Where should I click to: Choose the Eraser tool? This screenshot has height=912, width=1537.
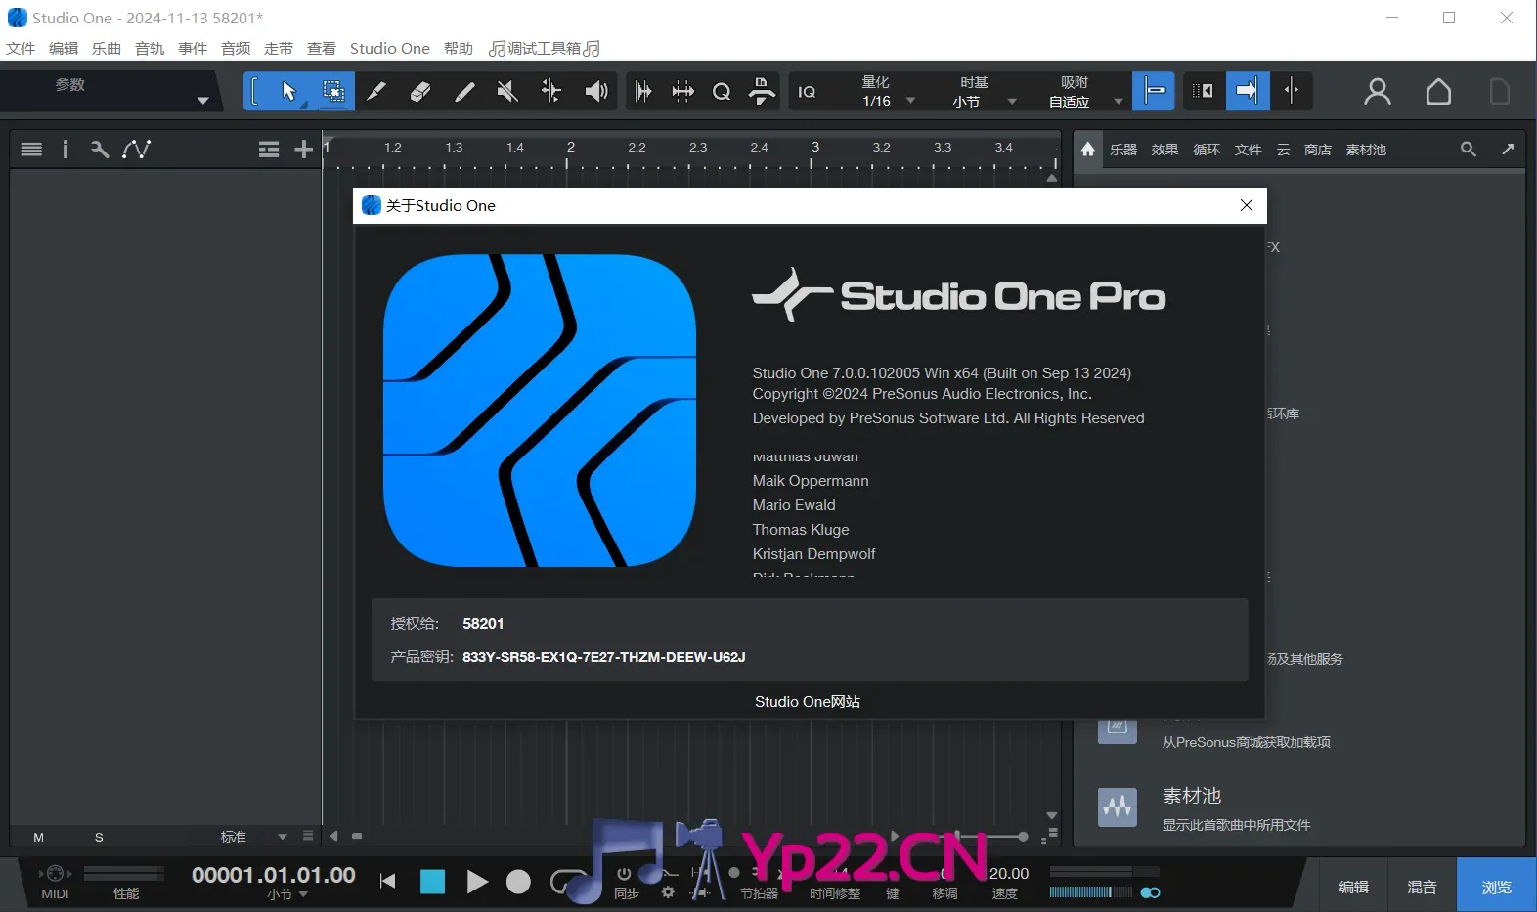[420, 91]
